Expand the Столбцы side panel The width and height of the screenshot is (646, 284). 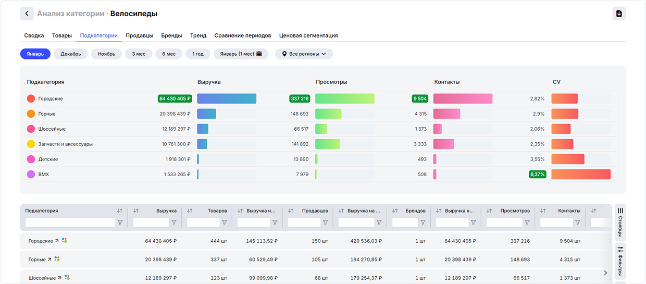[620, 222]
